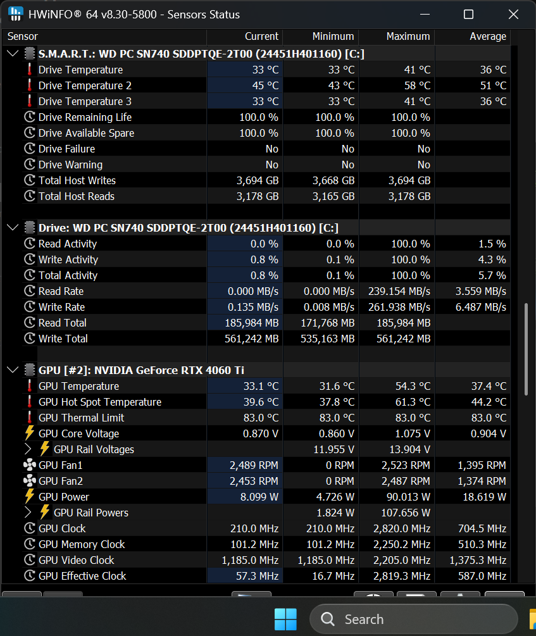
Task: Click the GPU Core Voltage average 0.904 V
Action: tap(489, 433)
